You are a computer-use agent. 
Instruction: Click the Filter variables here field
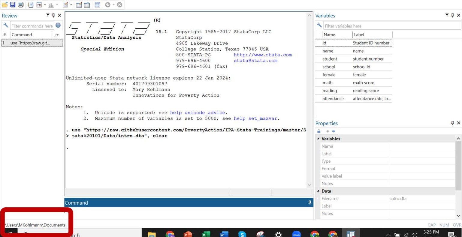(x=392, y=26)
